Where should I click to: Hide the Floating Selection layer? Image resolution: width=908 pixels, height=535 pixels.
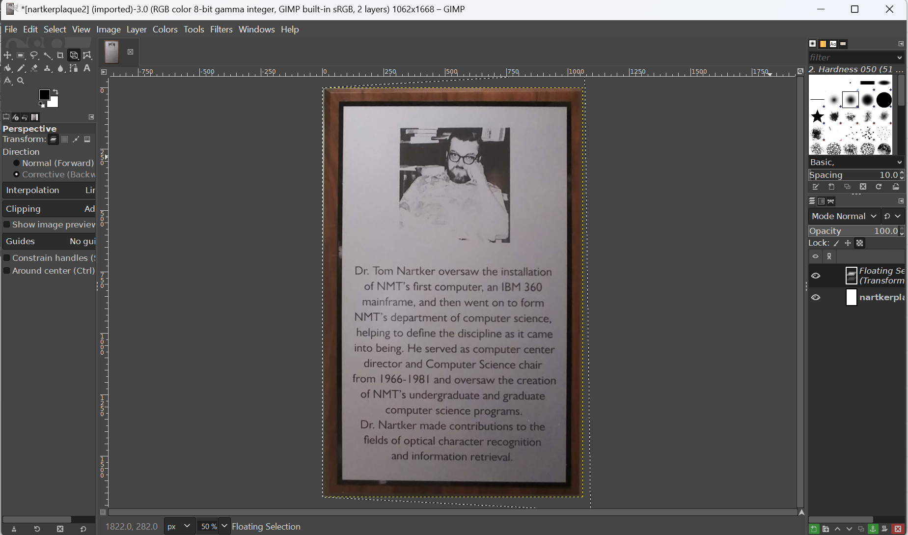click(816, 276)
